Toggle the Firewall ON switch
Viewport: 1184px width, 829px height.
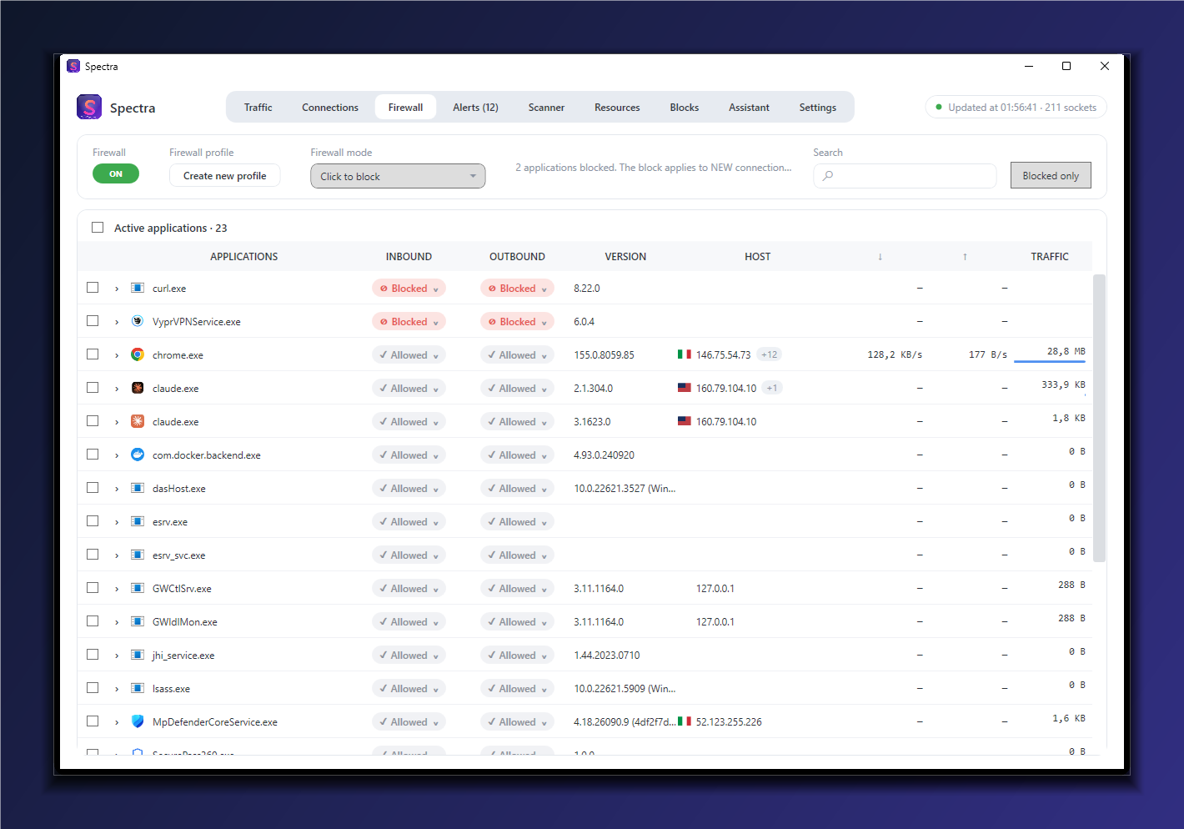[x=116, y=173]
